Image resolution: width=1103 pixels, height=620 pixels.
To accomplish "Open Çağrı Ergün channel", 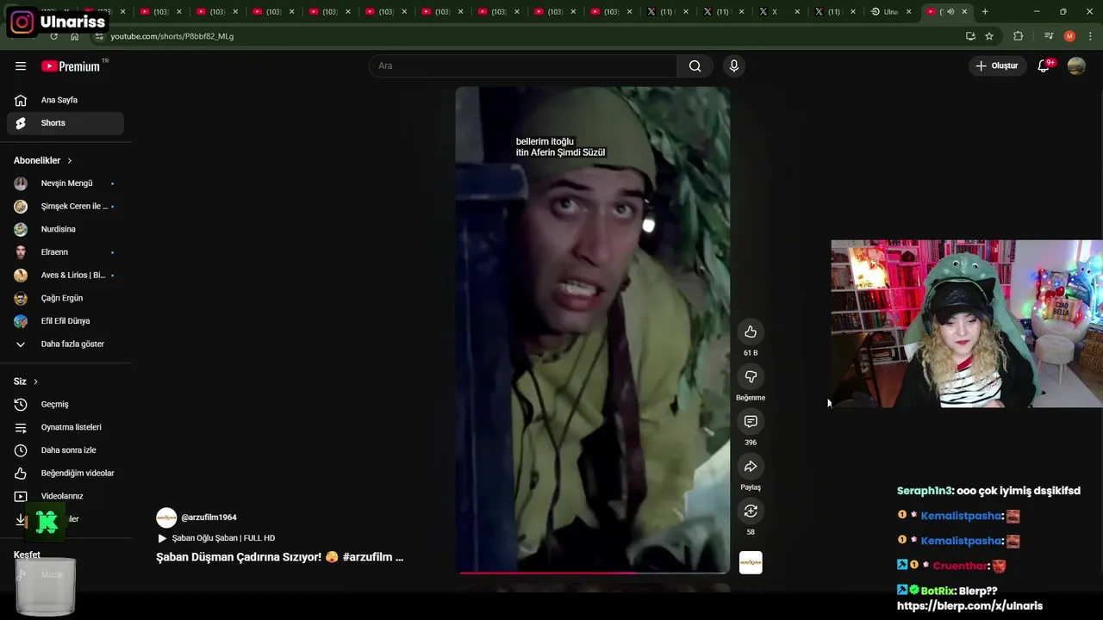I will pos(65,298).
